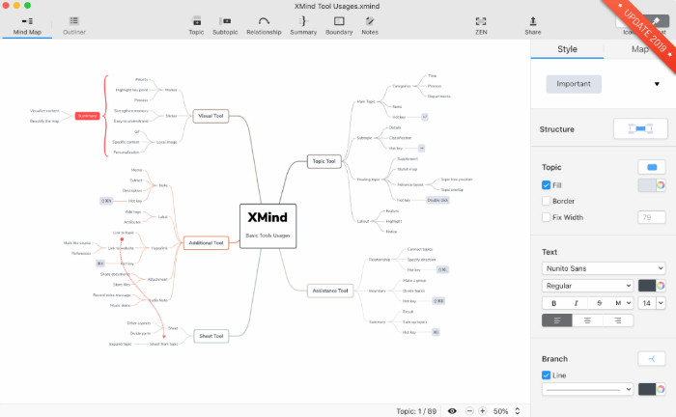This screenshot has height=417, width=676.
Task: Switch to Outliner view
Action: coord(74,26)
